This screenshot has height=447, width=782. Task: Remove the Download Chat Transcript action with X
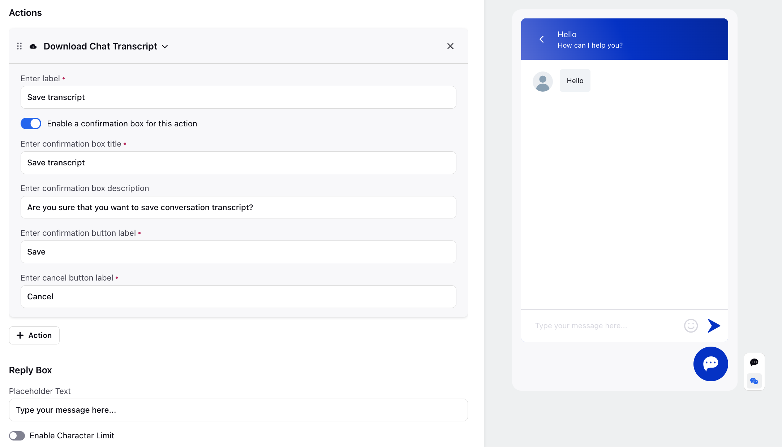450,46
